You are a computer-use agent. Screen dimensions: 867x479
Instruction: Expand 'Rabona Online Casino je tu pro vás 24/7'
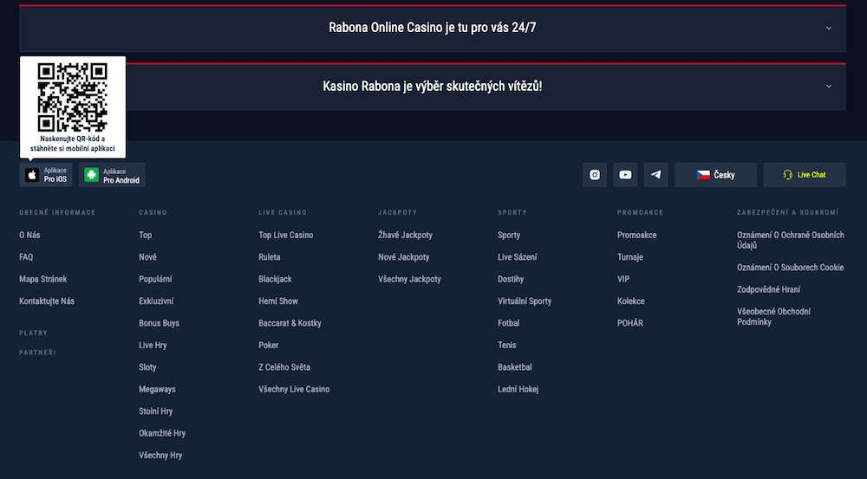tap(433, 29)
